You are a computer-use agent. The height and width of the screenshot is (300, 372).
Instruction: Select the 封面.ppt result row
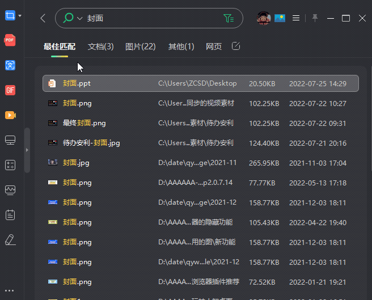pyautogui.click(x=201, y=83)
